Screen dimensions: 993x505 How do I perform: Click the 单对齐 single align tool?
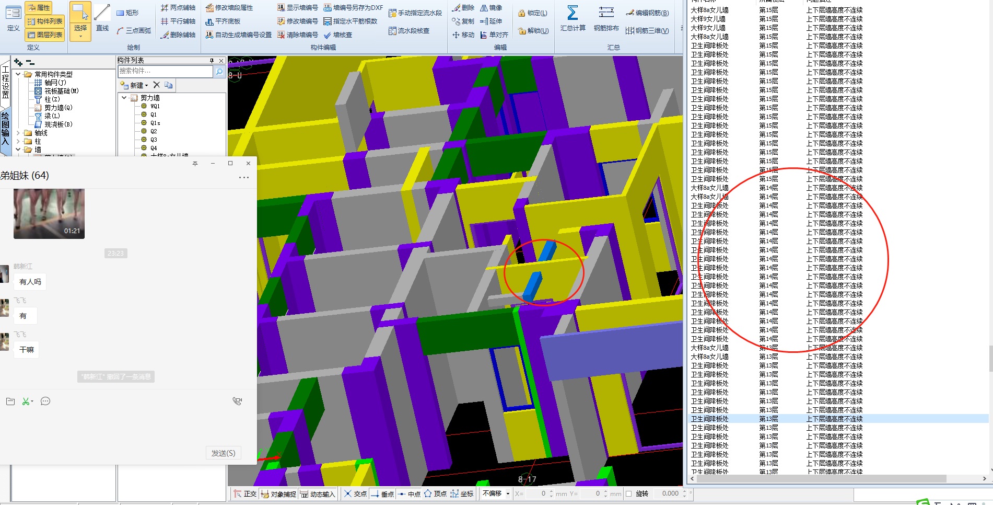click(494, 35)
